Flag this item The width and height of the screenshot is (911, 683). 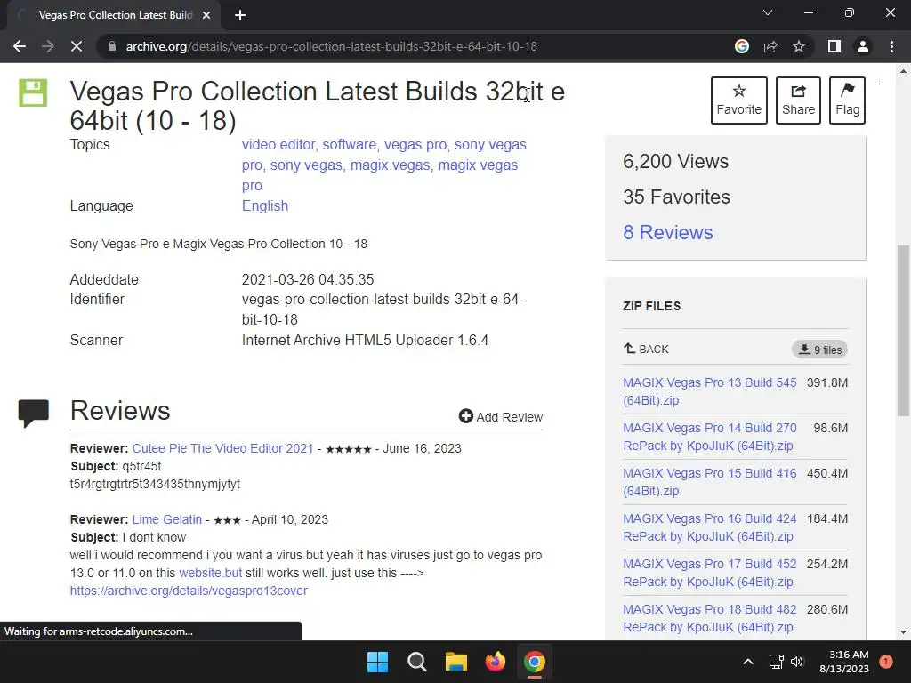pyautogui.click(x=847, y=100)
